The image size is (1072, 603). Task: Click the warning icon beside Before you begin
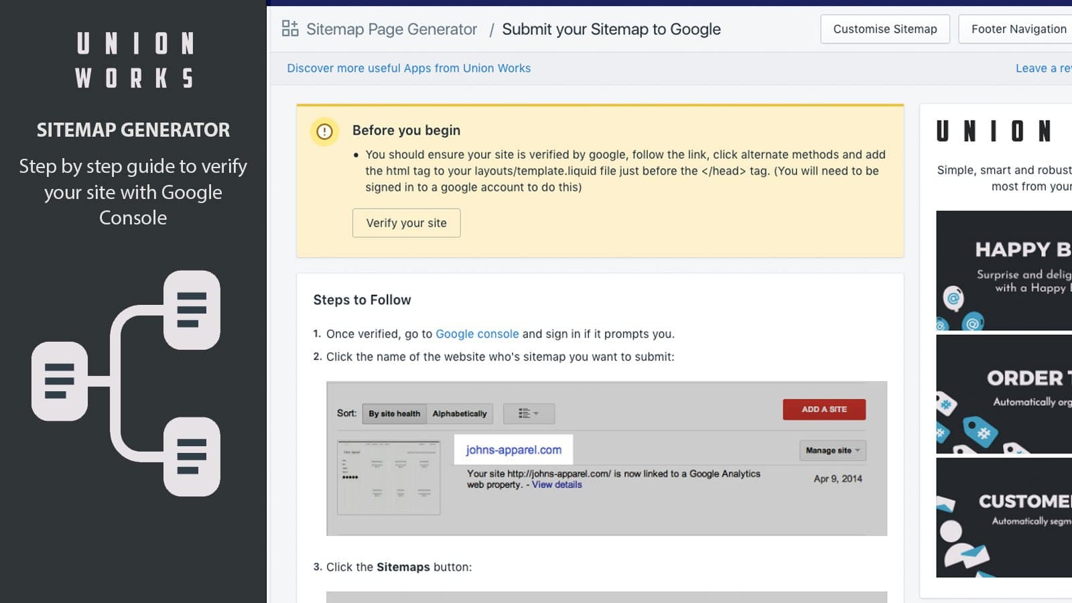coord(324,131)
